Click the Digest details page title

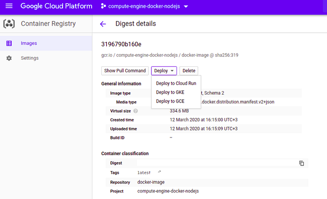pyautogui.click(x=135, y=24)
